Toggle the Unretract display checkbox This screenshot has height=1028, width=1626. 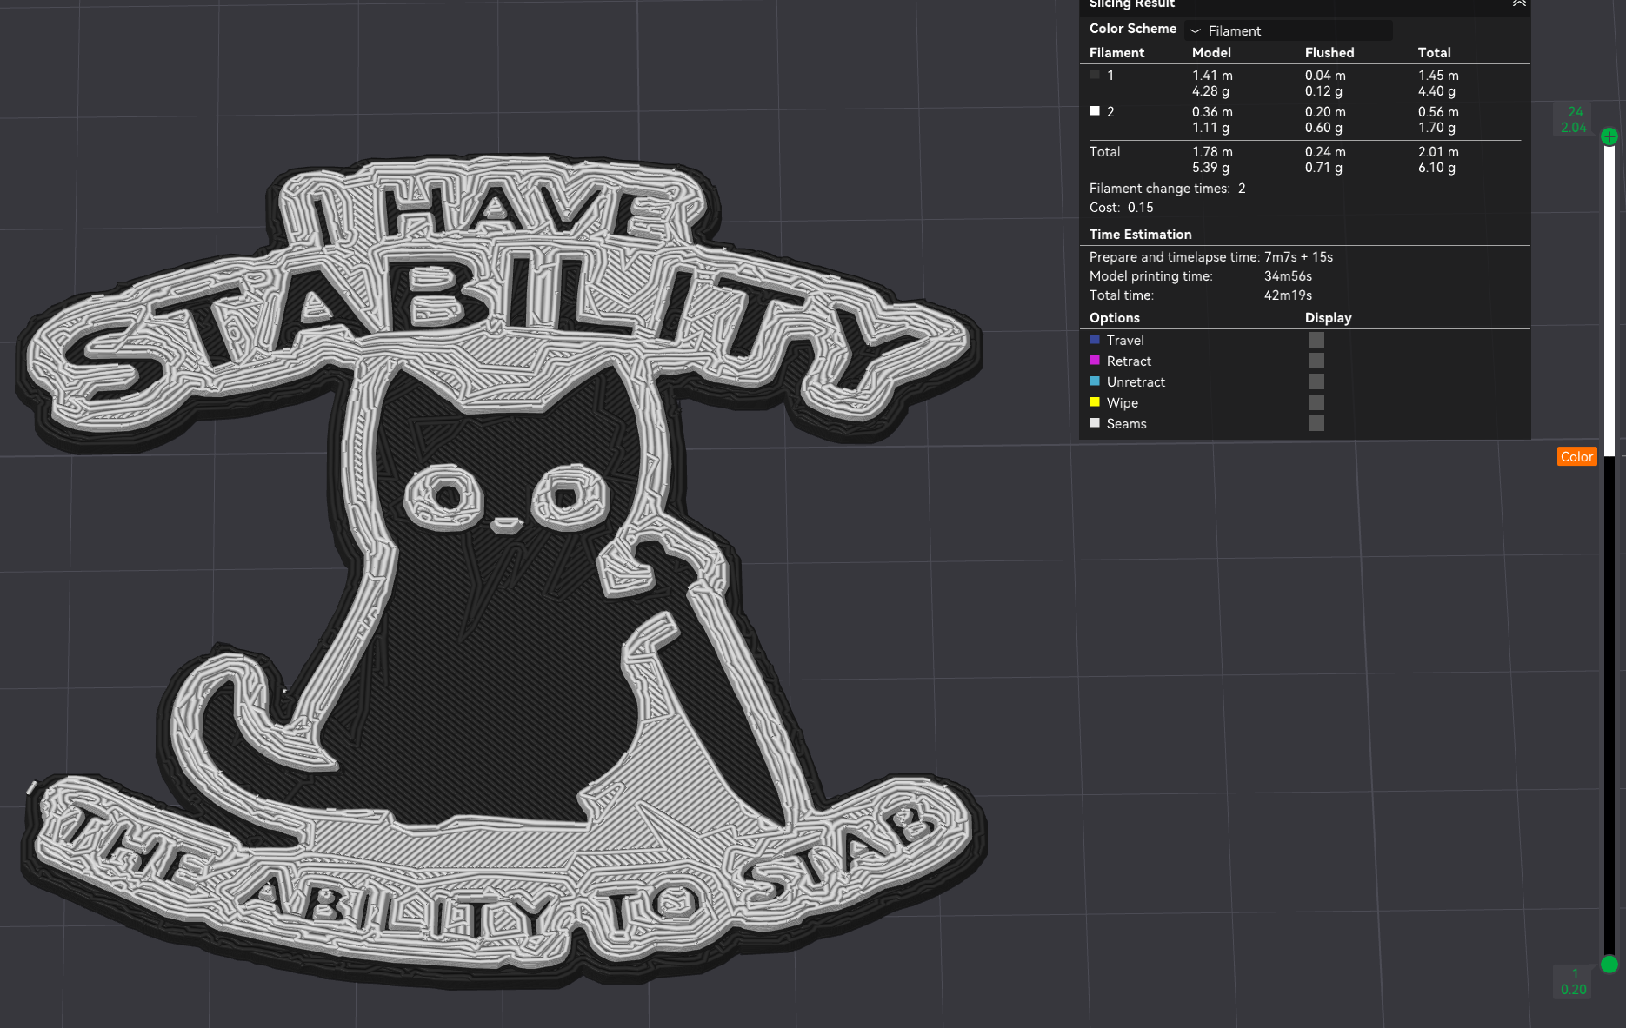point(1316,382)
